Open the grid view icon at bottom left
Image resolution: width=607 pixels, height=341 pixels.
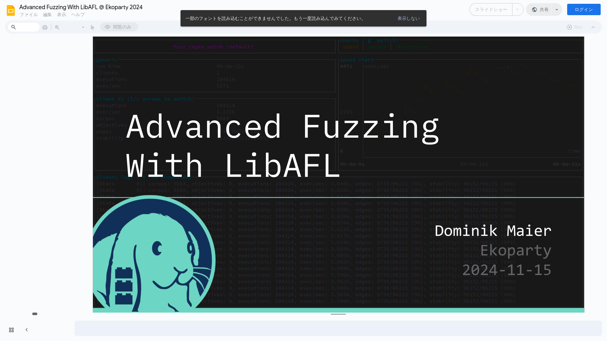coord(11,330)
